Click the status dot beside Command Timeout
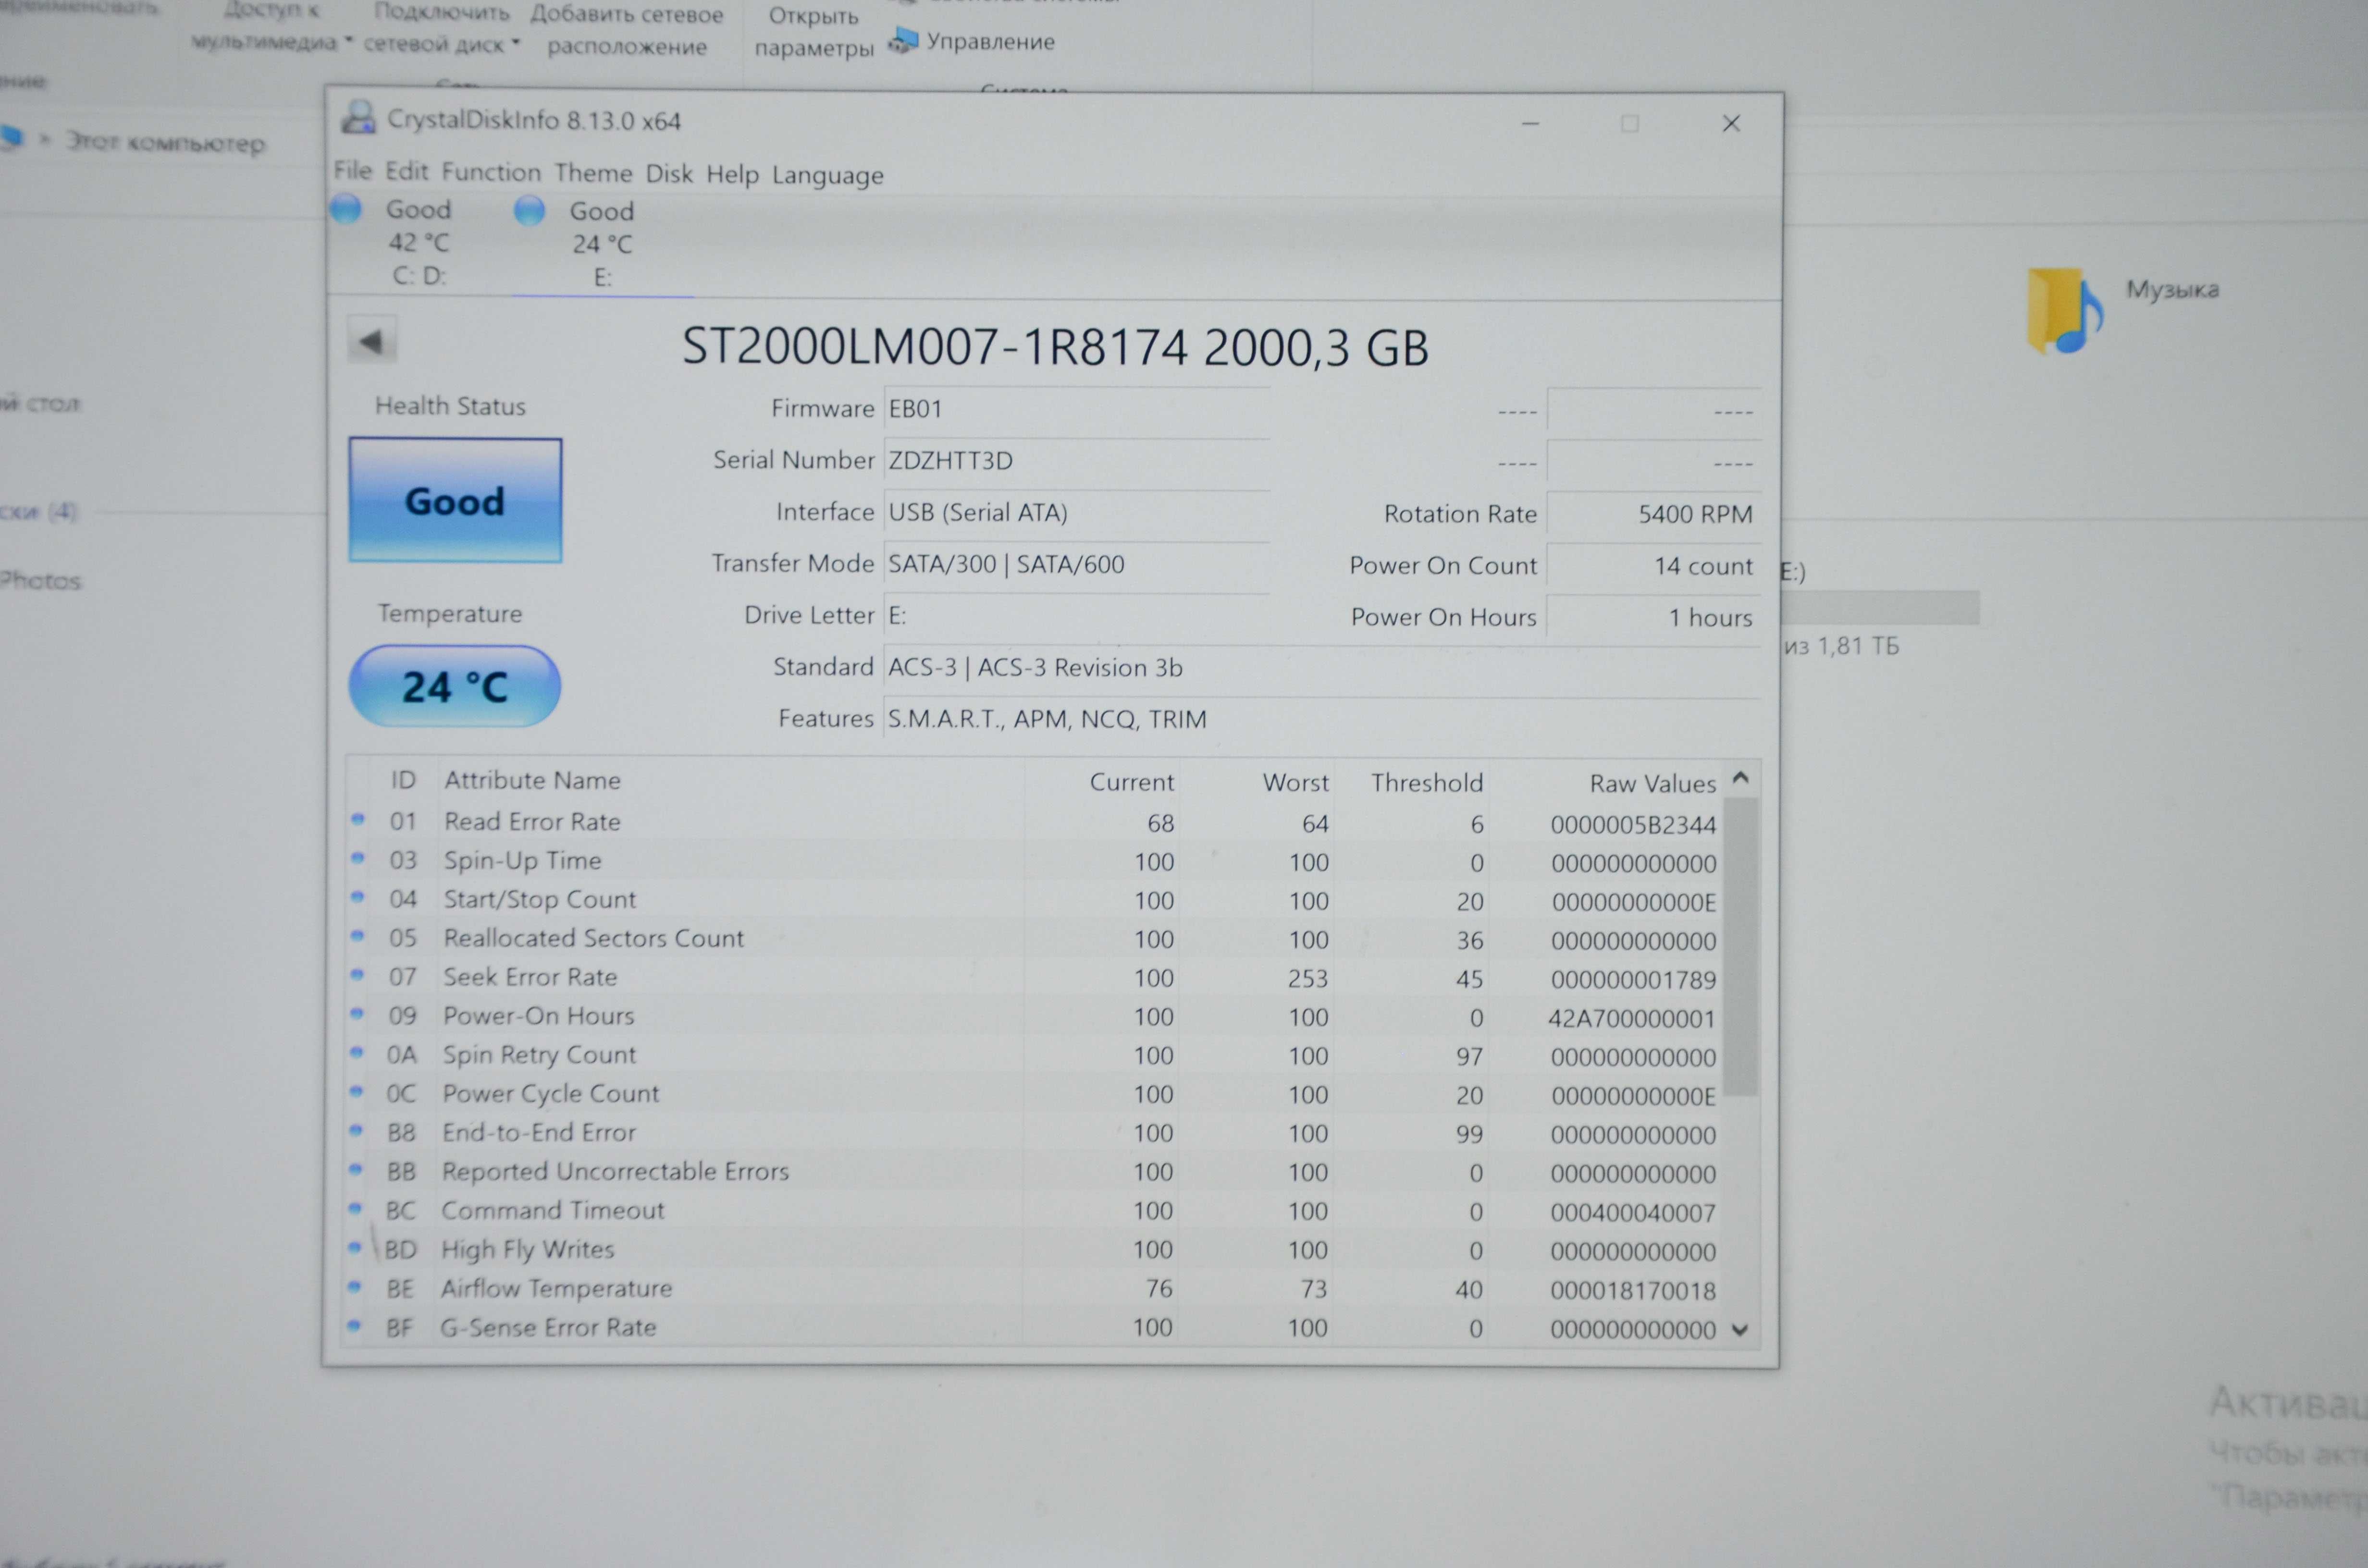Screen dimensions: 2368x1568 click(355, 1208)
